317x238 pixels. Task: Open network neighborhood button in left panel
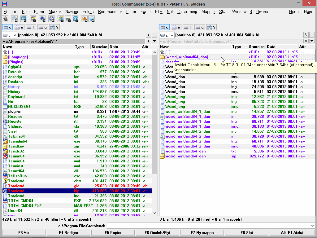(x=54, y=27)
